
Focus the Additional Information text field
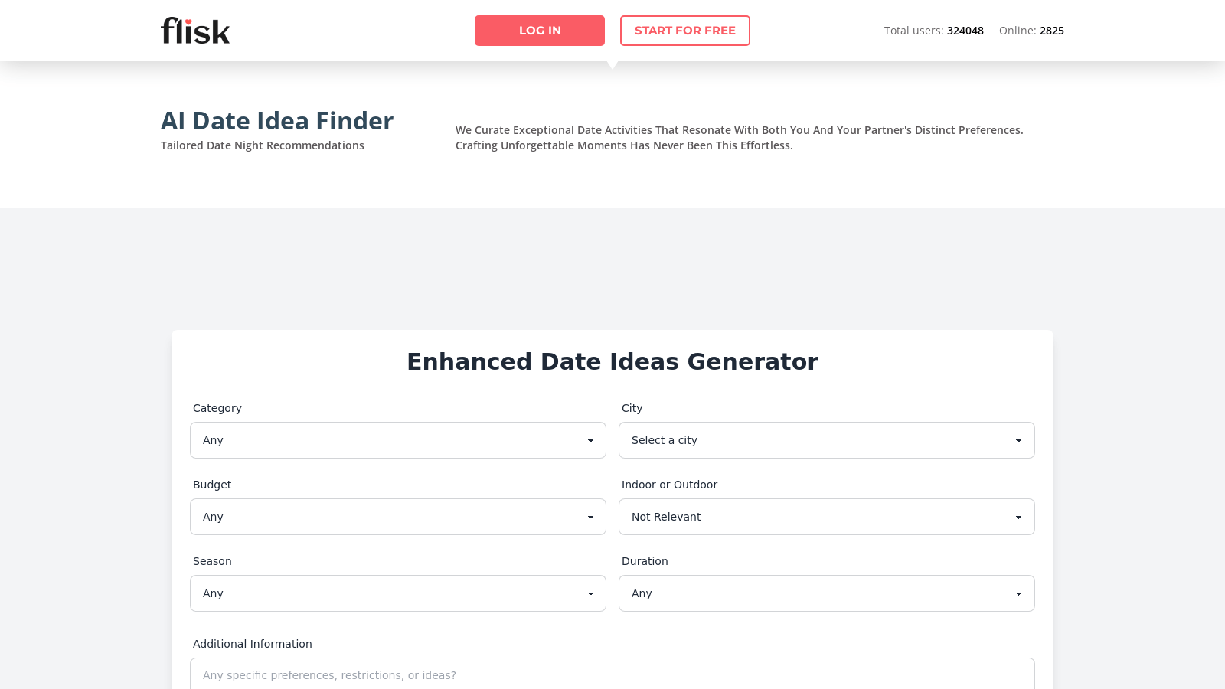(x=612, y=674)
